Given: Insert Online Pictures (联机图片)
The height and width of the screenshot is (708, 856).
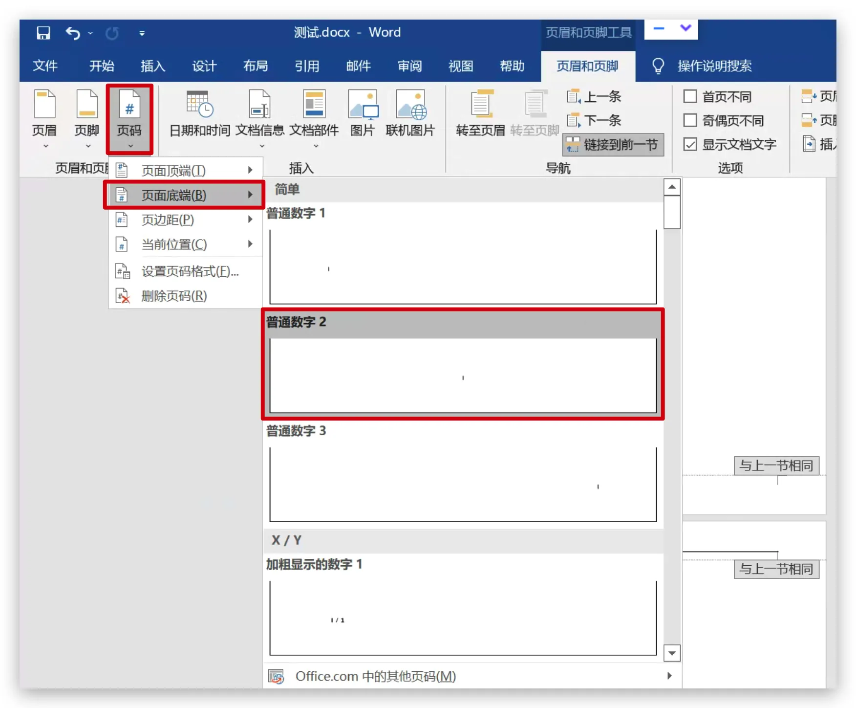Looking at the screenshot, I should 410,113.
